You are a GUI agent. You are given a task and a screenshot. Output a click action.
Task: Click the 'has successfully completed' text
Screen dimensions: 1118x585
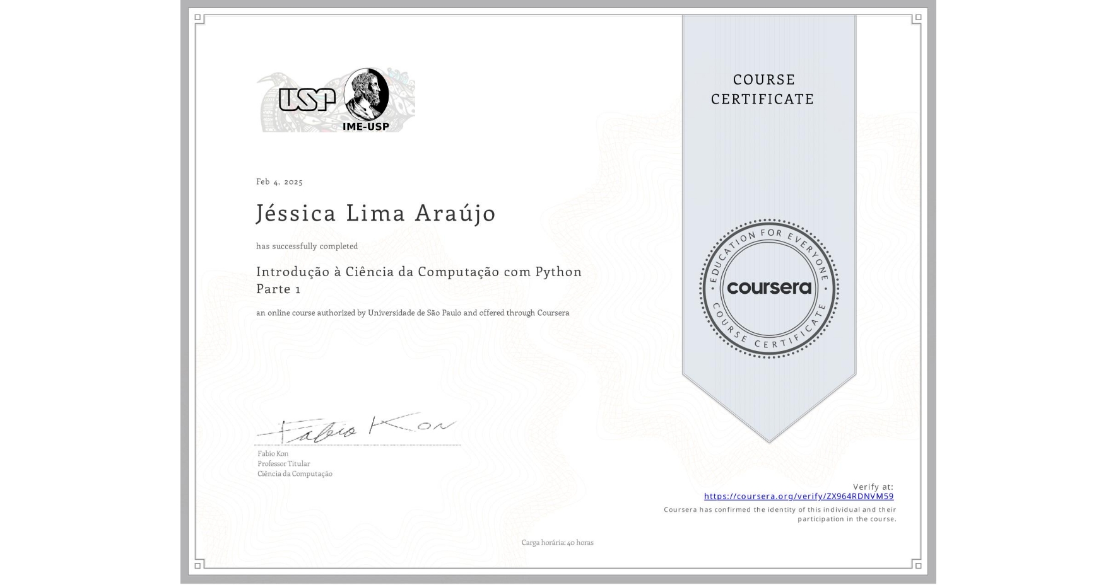point(307,246)
